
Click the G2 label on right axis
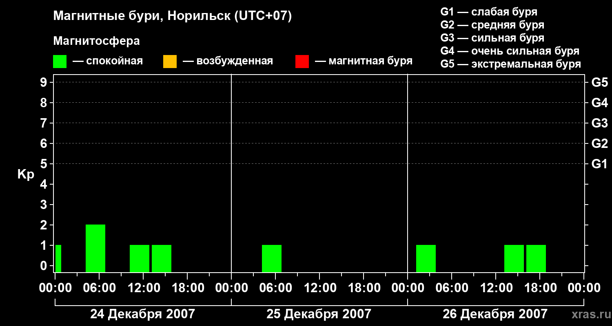(x=599, y=143)
